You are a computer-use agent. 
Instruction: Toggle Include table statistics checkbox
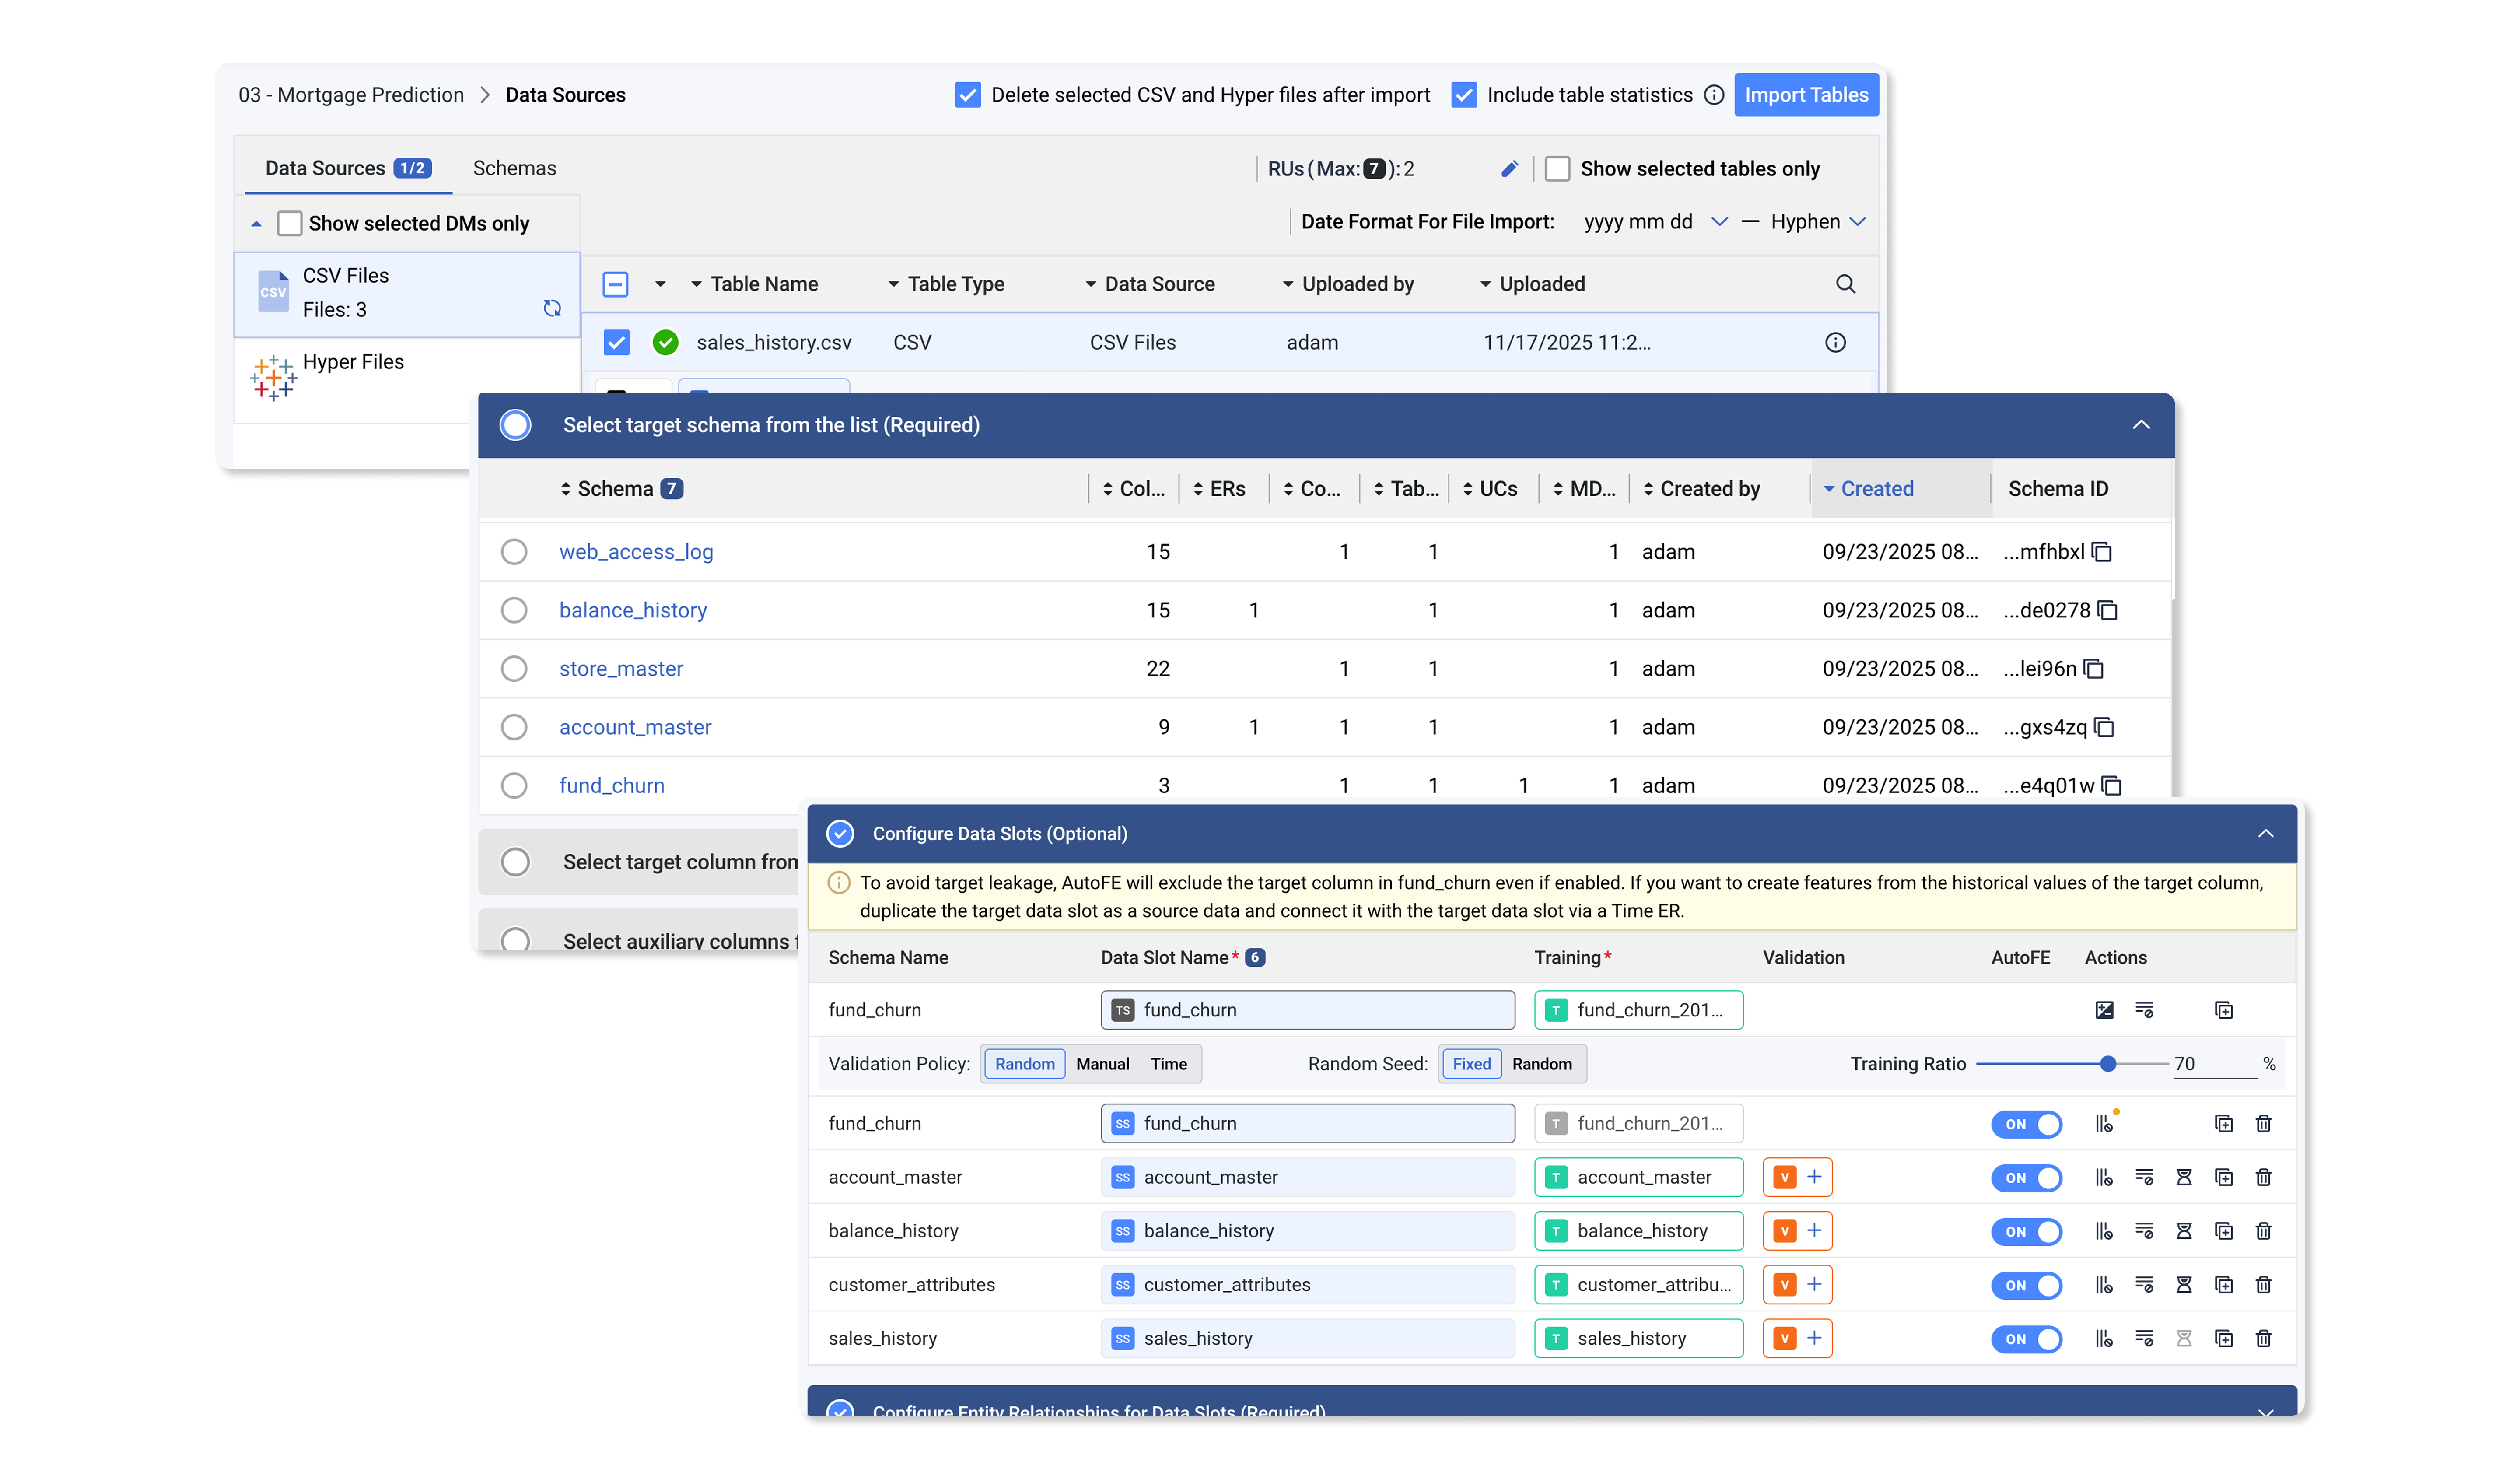(x=1464, y=95)
